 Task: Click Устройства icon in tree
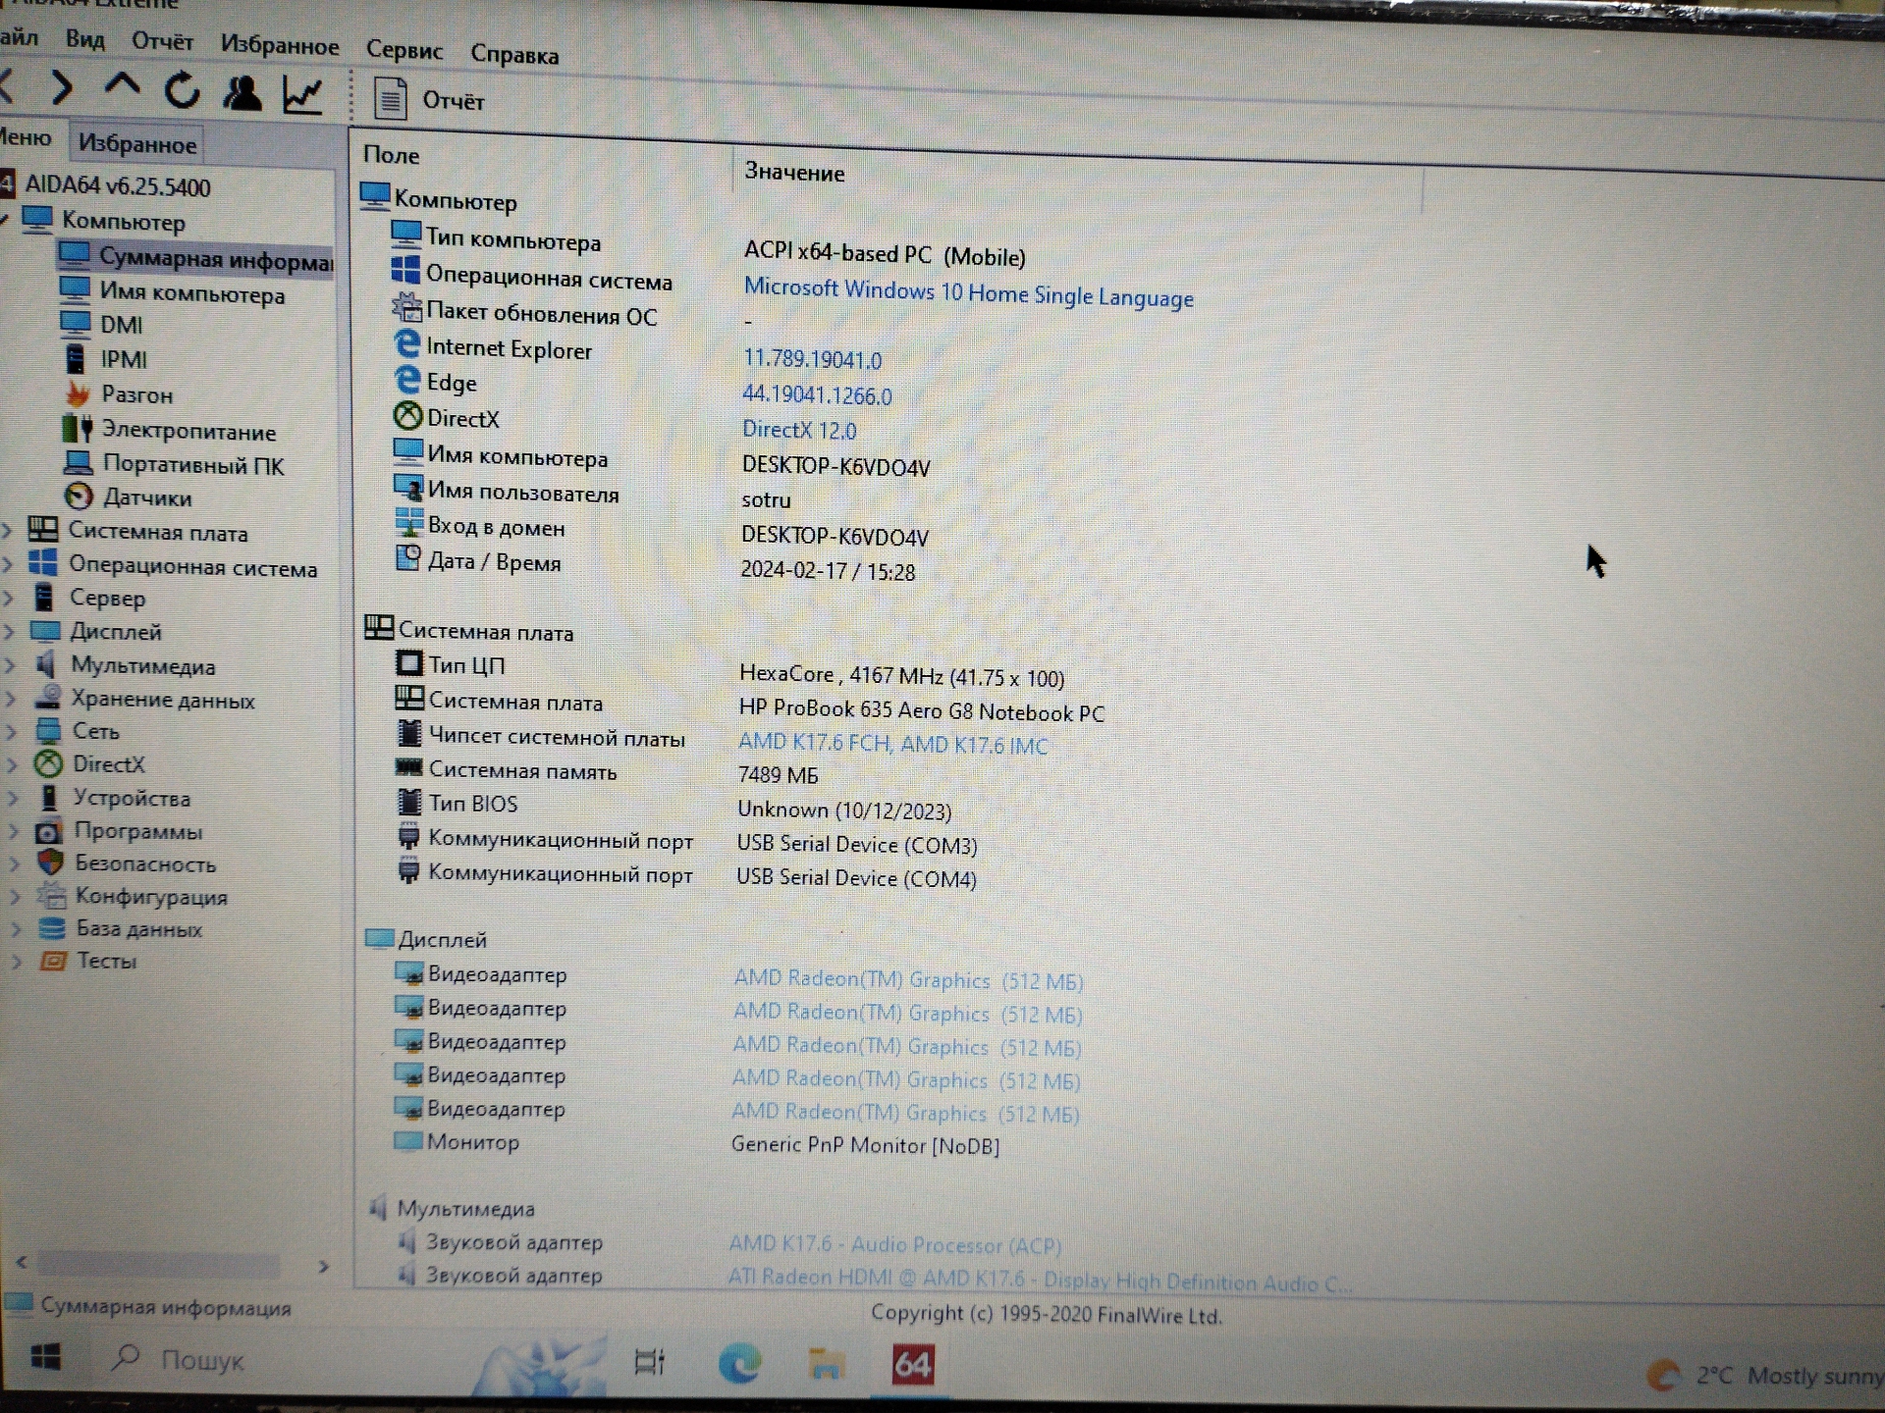(x=49, y=797)
